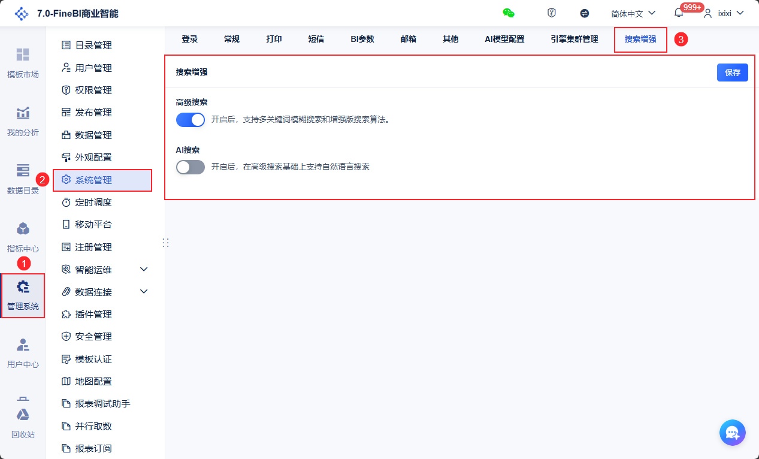Viewport: 759px width, 459px height.
Task: Click the 系统管理 gear icon
Action: coord(66,180)
